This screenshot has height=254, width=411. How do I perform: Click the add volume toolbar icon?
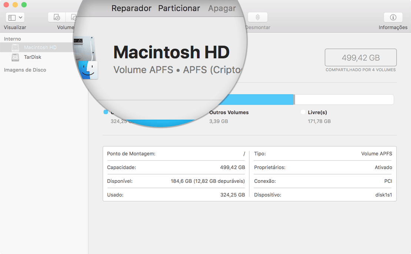[x=57, y=17]
